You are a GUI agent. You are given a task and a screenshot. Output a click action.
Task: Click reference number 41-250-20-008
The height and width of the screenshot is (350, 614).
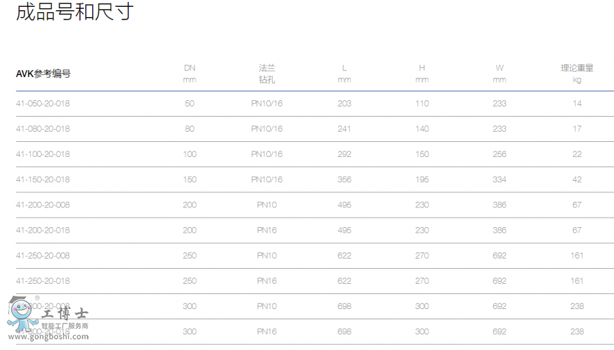coord(43,256)
